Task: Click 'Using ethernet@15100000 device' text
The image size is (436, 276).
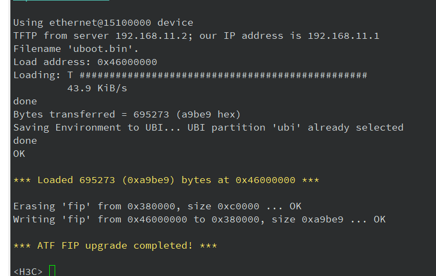Action: (x=103, y=23)
